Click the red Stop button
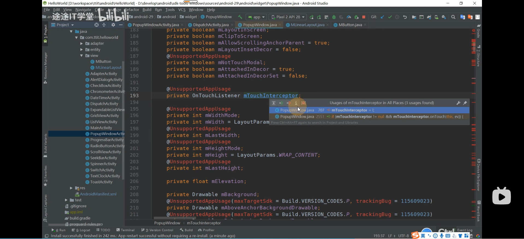 pos(364,17)
